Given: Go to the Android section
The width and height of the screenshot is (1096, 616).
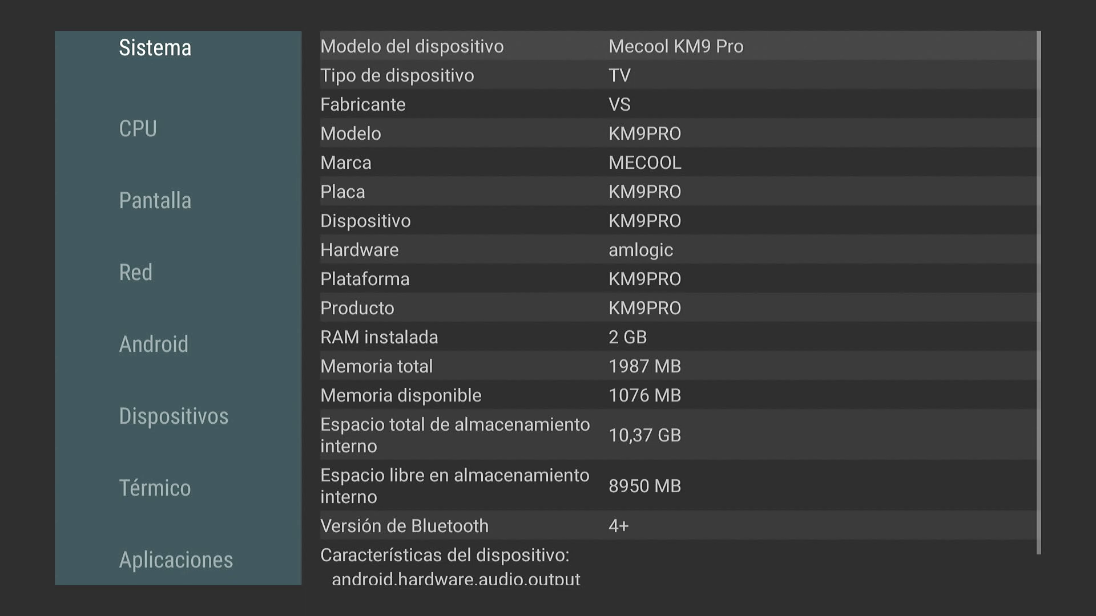Looking at the screenshot, I should (x=153, y=345).
